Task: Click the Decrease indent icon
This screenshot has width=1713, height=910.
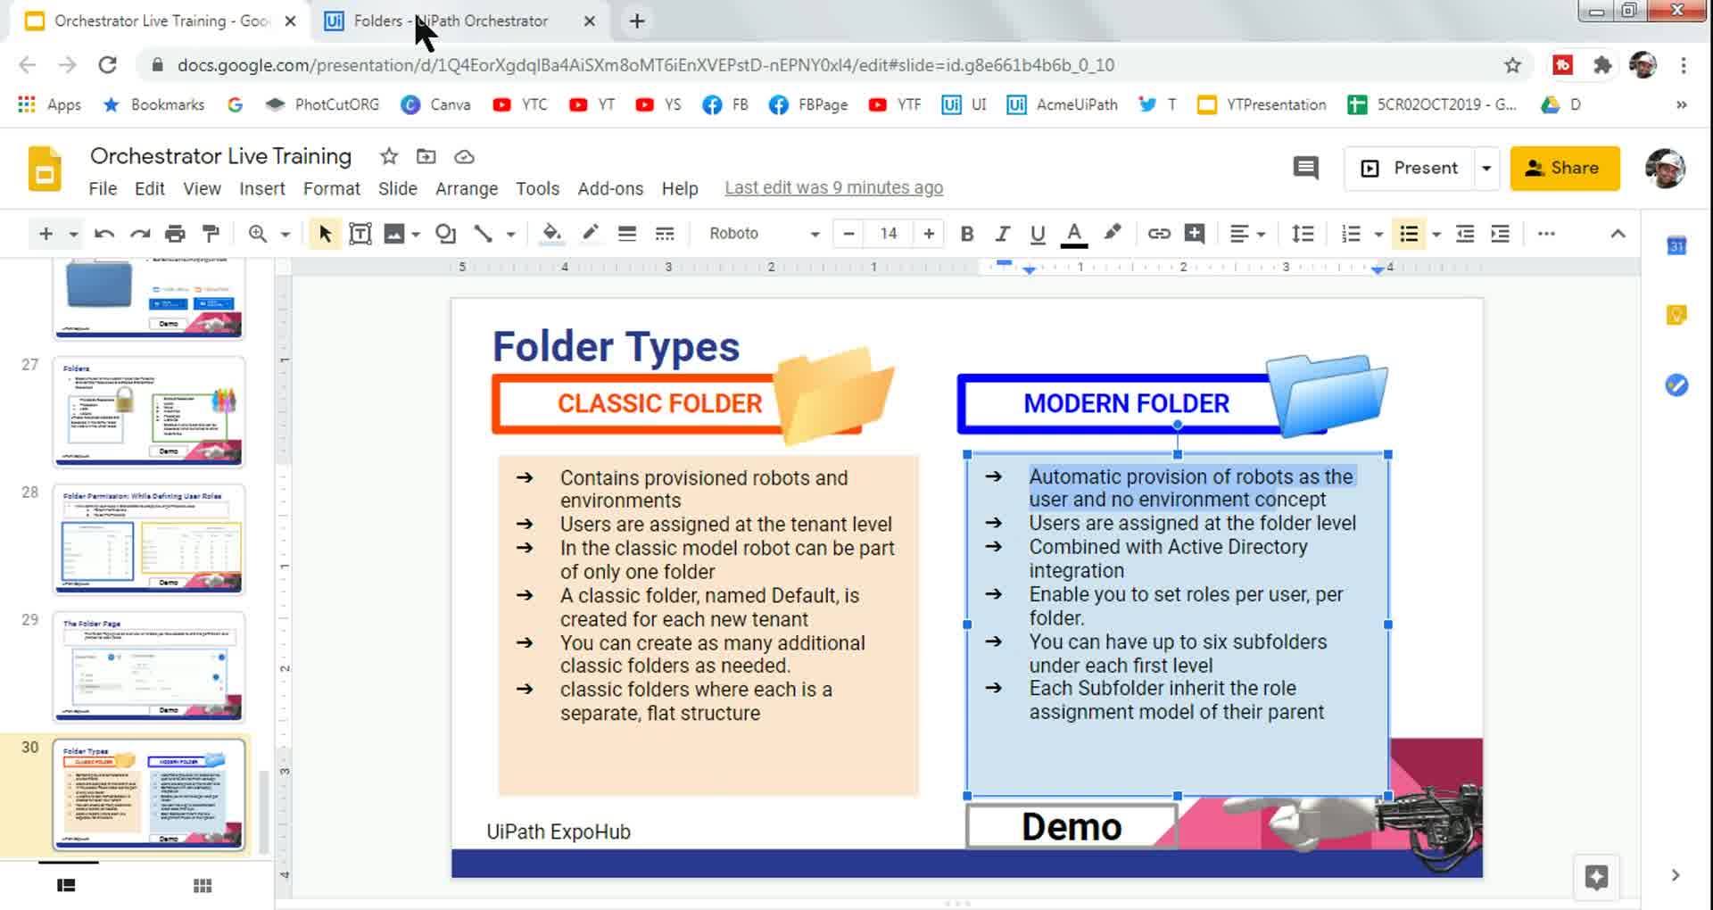Action: coord(1465,234)
